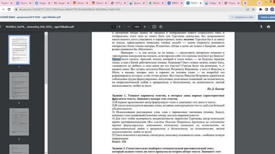Screen dimensions: 275x154
Task: Click the highlighted word 'Проще' in text
Action: click(116, 59)
